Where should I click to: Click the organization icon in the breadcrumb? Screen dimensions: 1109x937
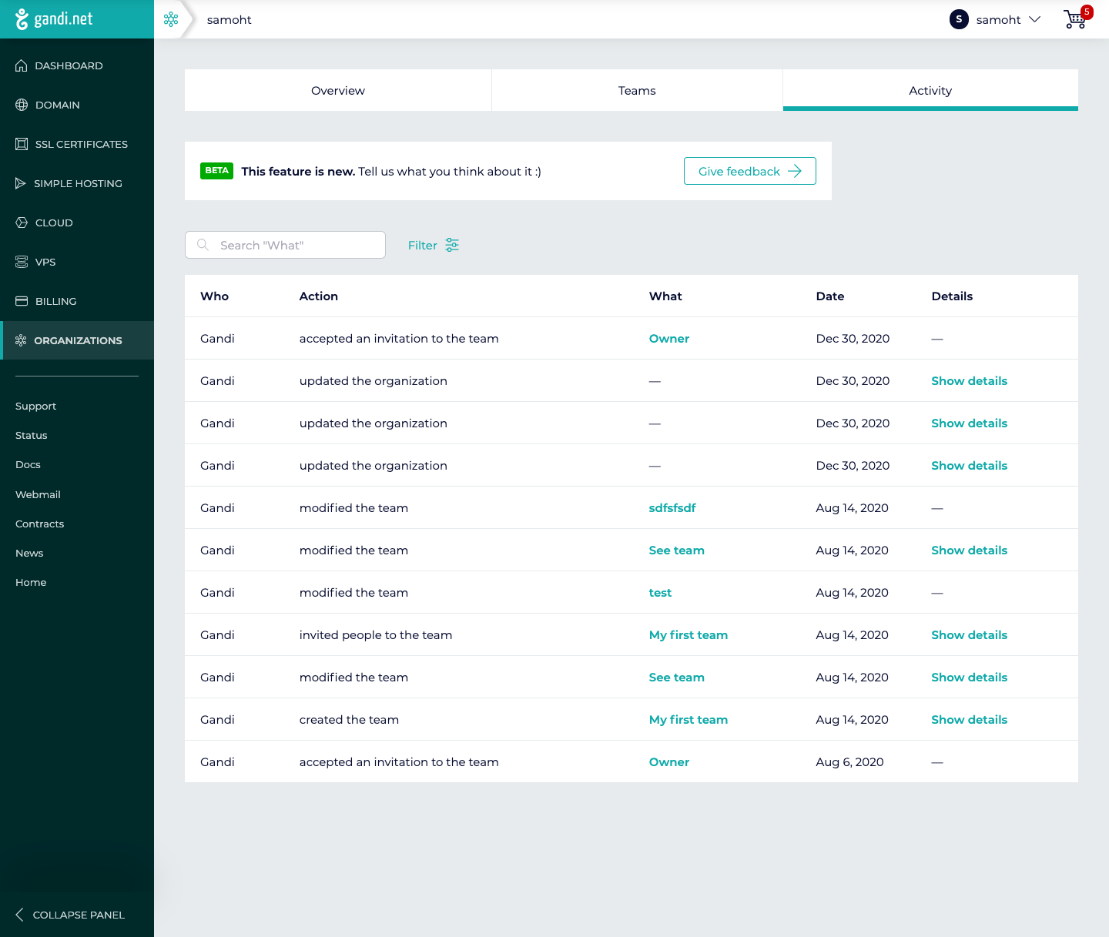(171, 19)
